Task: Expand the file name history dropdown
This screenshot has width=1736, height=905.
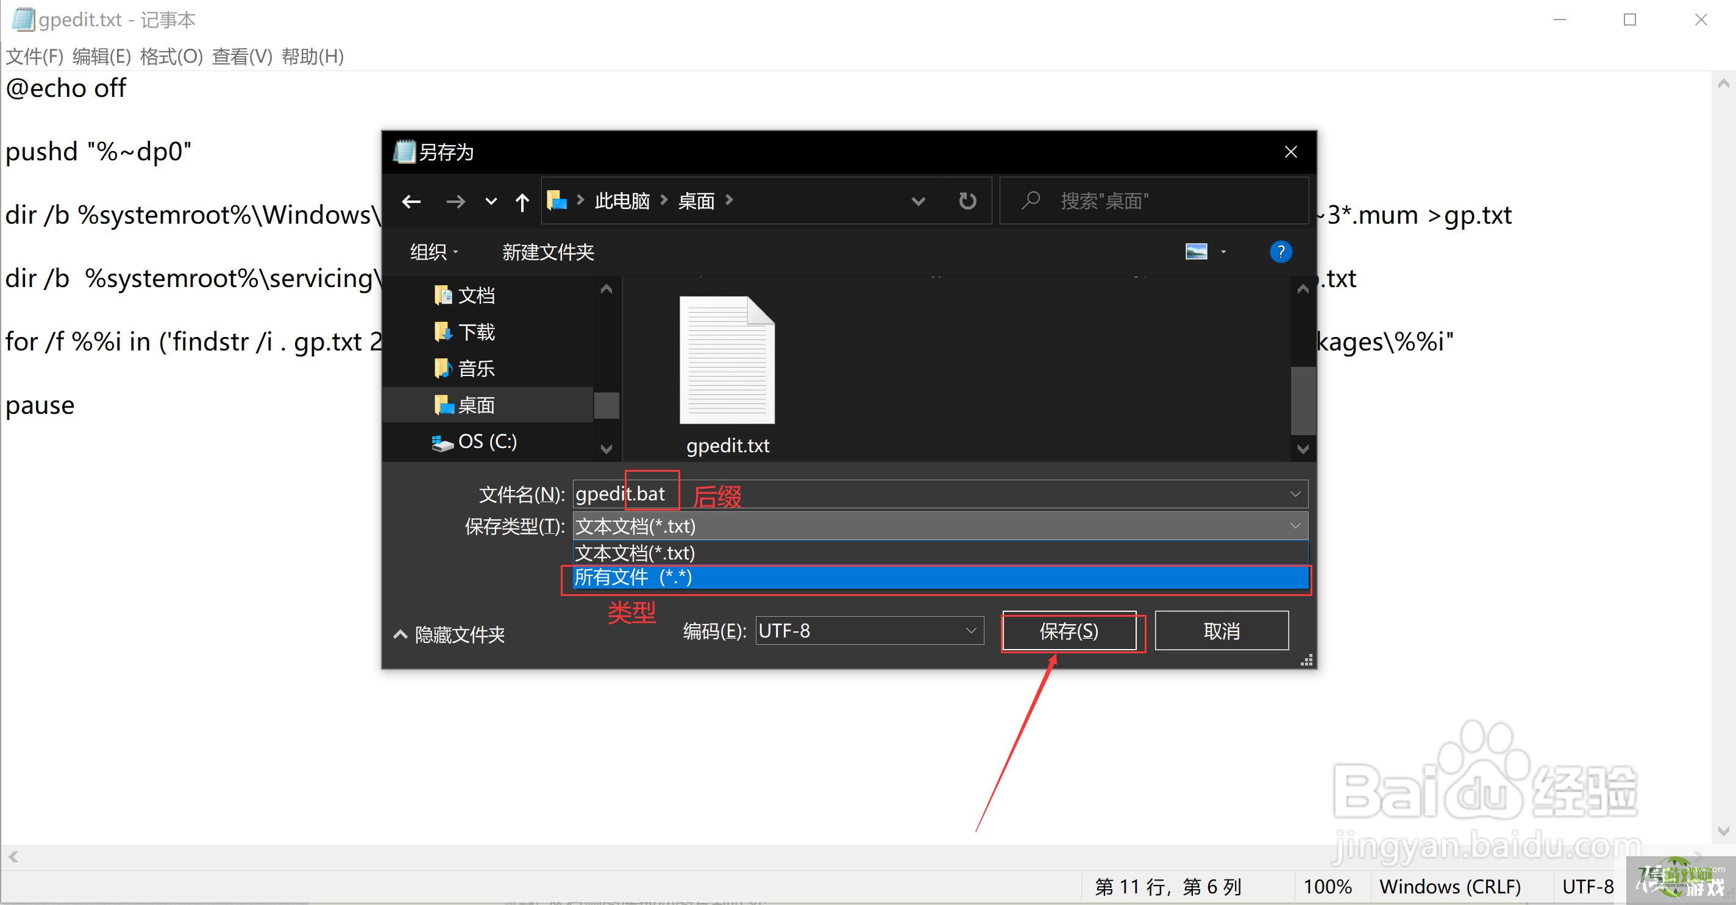Action: 1295,494
